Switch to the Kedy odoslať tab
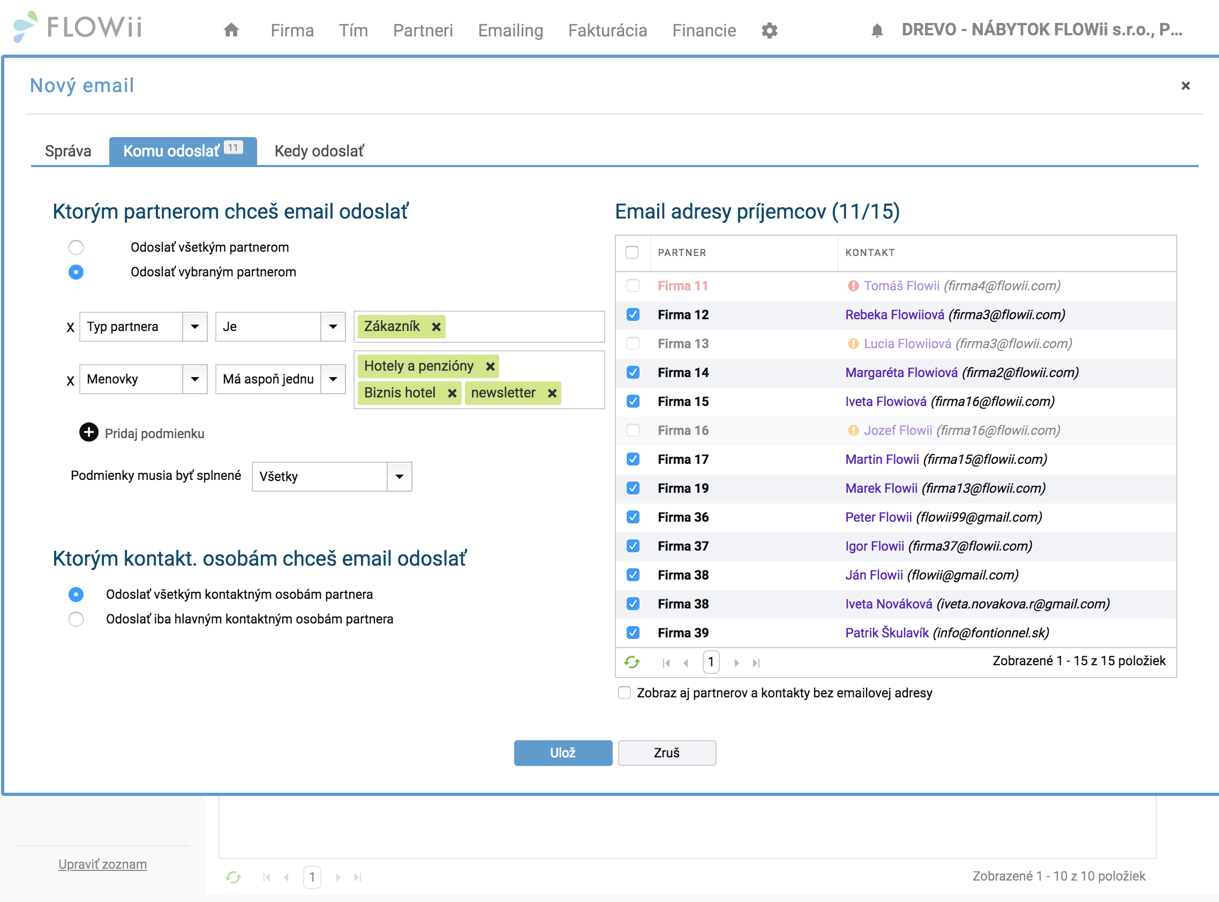1219x902 pixels. pos(319,151)
